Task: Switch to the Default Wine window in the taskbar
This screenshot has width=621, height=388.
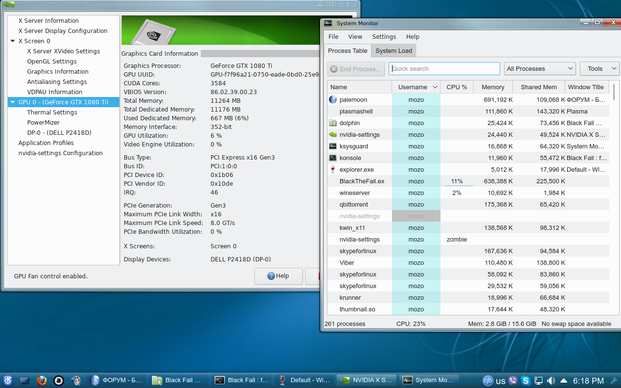Action: 304,380
